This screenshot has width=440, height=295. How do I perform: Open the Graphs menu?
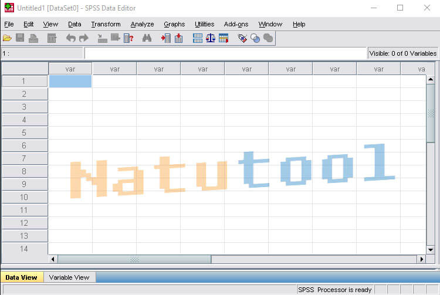174,24
